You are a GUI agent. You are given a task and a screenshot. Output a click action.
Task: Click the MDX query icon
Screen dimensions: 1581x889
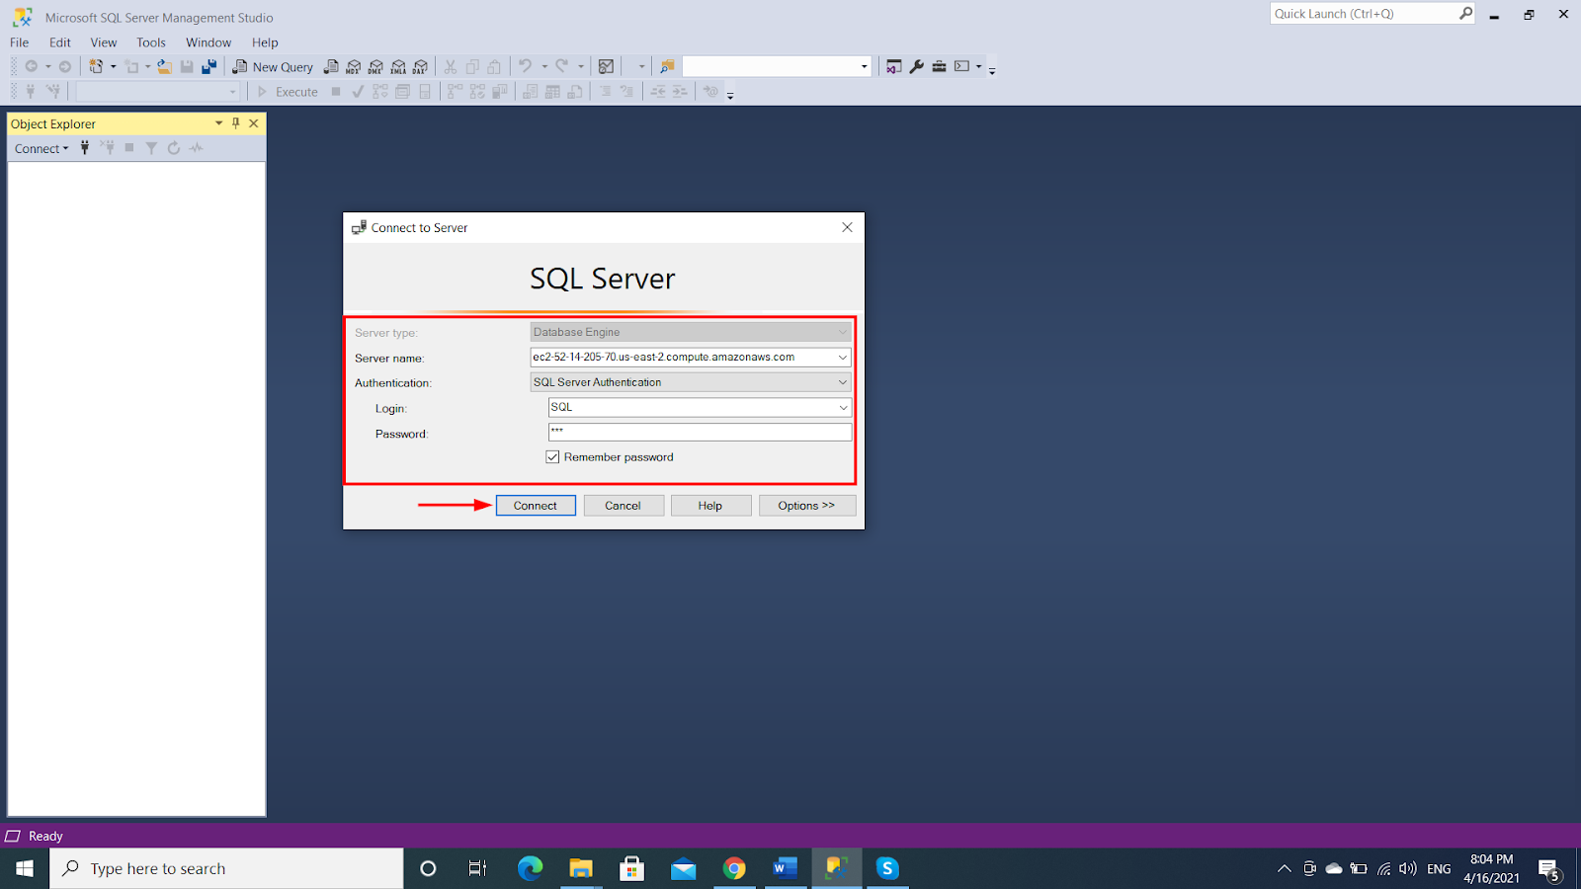[354, 67]
